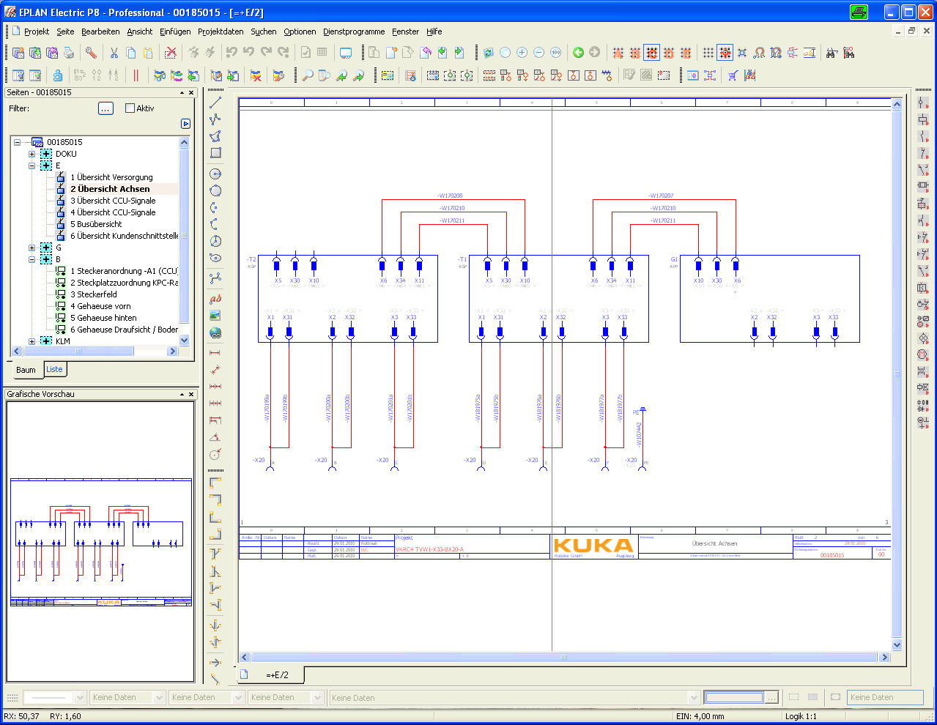Enable the Aktiv filter checkbox
The width and height of the screenshot is (937, 725).
coord(130,108)
